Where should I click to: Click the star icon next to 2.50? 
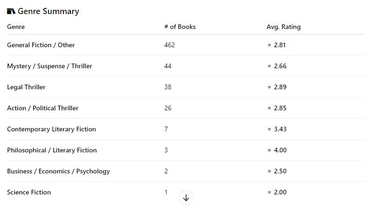point(269,172)
